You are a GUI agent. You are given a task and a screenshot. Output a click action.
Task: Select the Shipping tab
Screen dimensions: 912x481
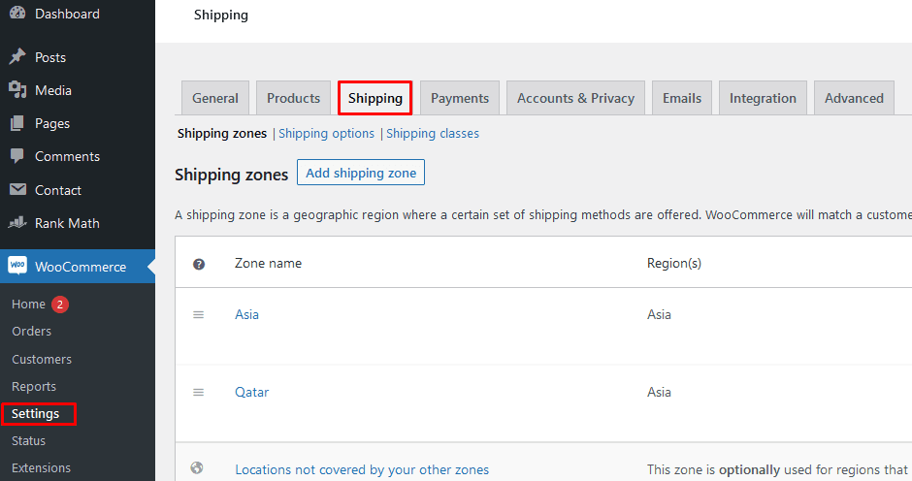(x=375, y=98)
